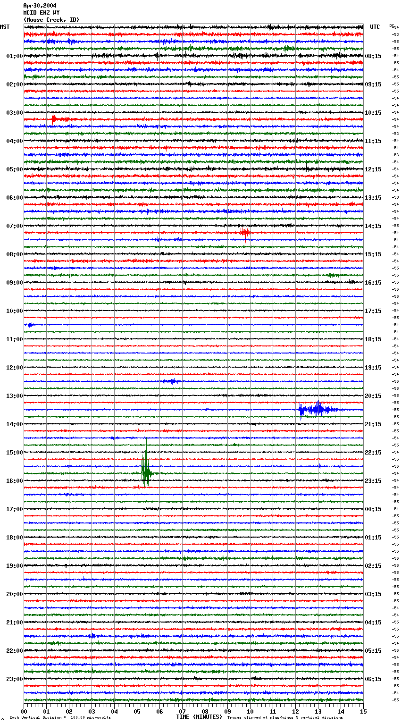Viewport: 401px width, 724px height.
Task: Select the 15:00 MST time label
Action: click(15, 453)
